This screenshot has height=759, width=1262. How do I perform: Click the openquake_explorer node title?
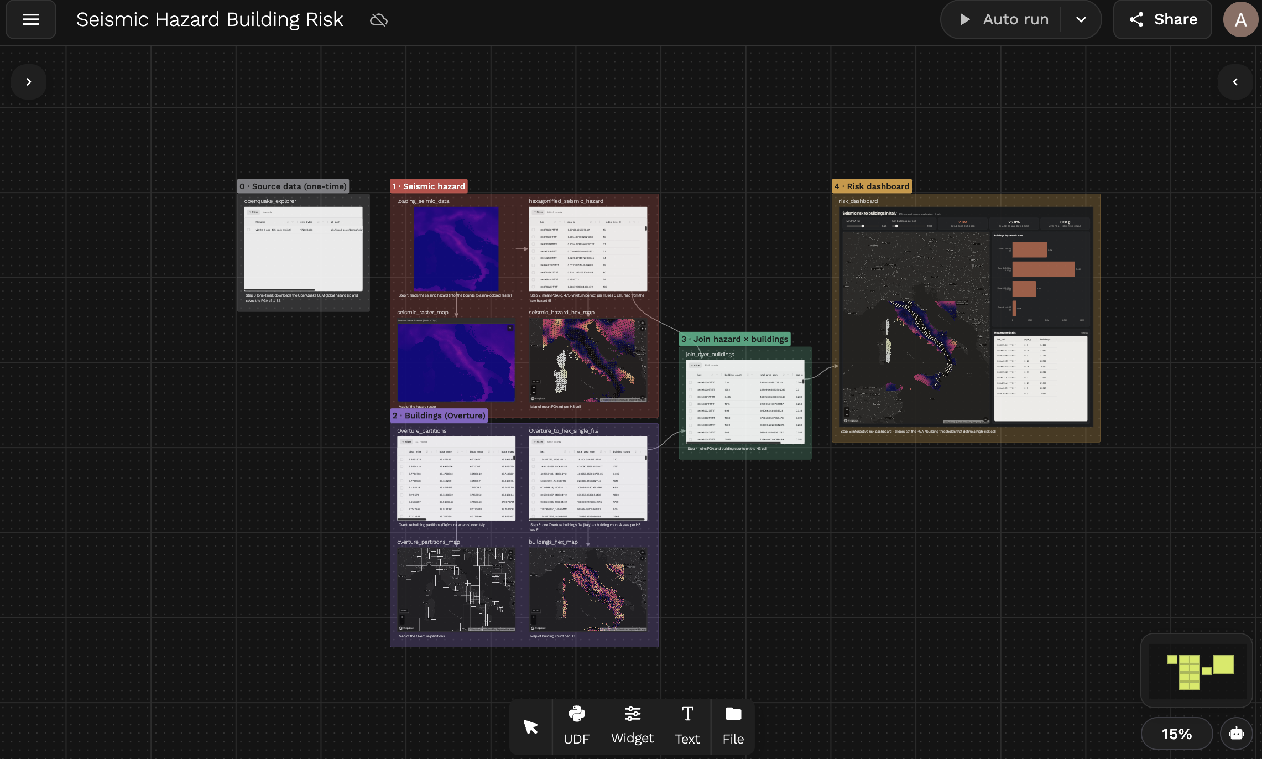coord(270,201)
